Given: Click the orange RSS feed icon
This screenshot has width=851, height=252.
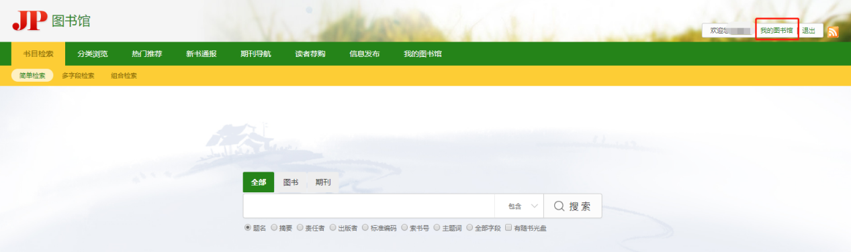Looking at the screenshot, I should point(833,31).
